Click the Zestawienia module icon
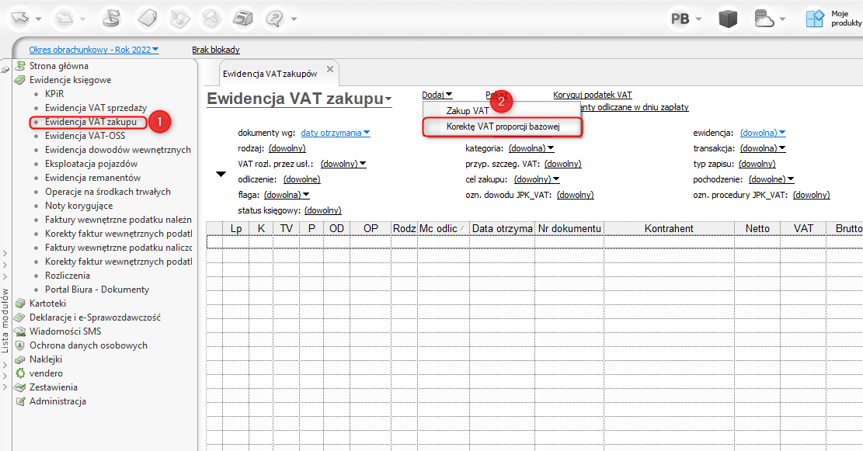Image resolution: width=863 pixels, height=451 pixels. 20,387
